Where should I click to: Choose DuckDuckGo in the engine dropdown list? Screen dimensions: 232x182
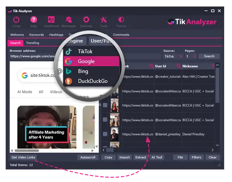(x=91, y=81)
